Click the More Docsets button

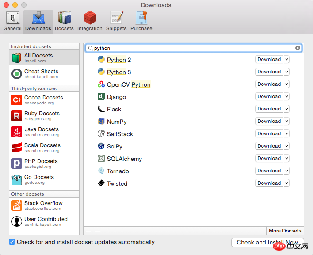click(x=285, y=231)
